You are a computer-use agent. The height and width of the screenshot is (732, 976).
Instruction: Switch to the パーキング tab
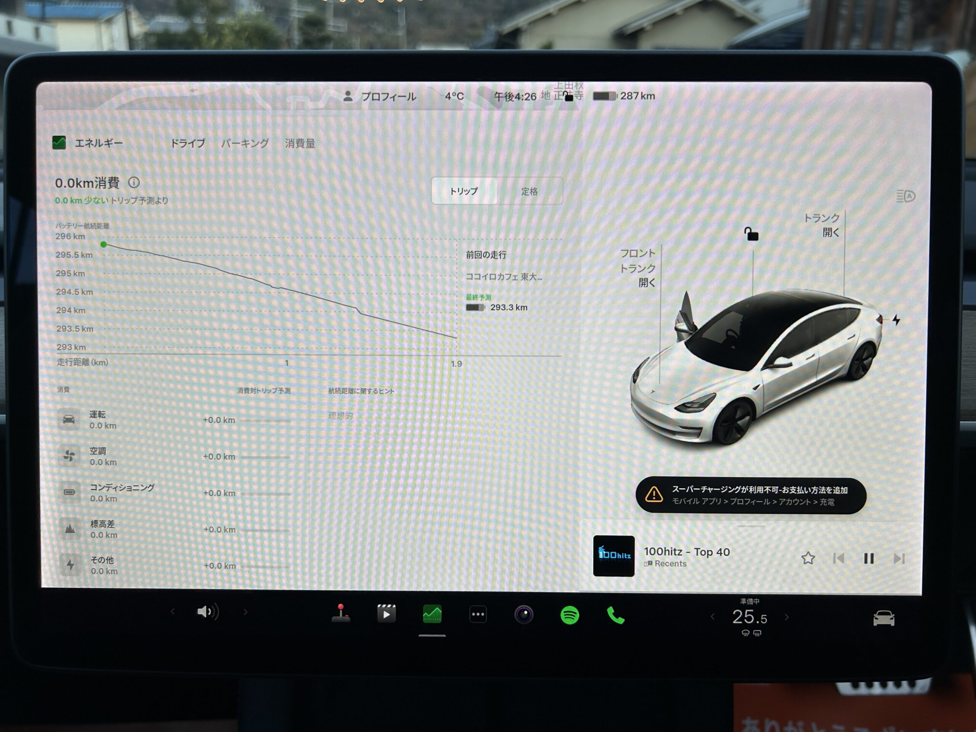click(x=244, y=143)
